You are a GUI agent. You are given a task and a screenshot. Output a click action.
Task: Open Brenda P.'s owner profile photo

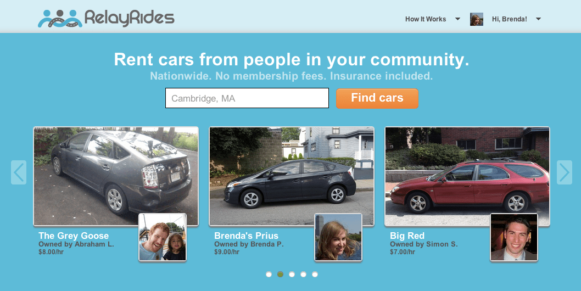coord(338,237)
